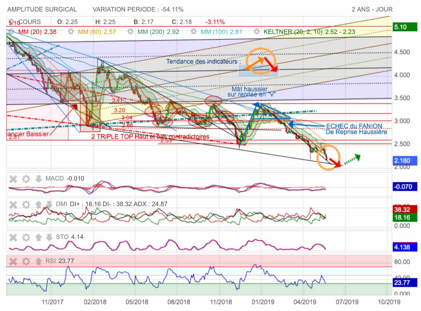421x311 pixels.
Task: Click the blue 4.138 STO value tag
Action: click(x=405, y=247)
